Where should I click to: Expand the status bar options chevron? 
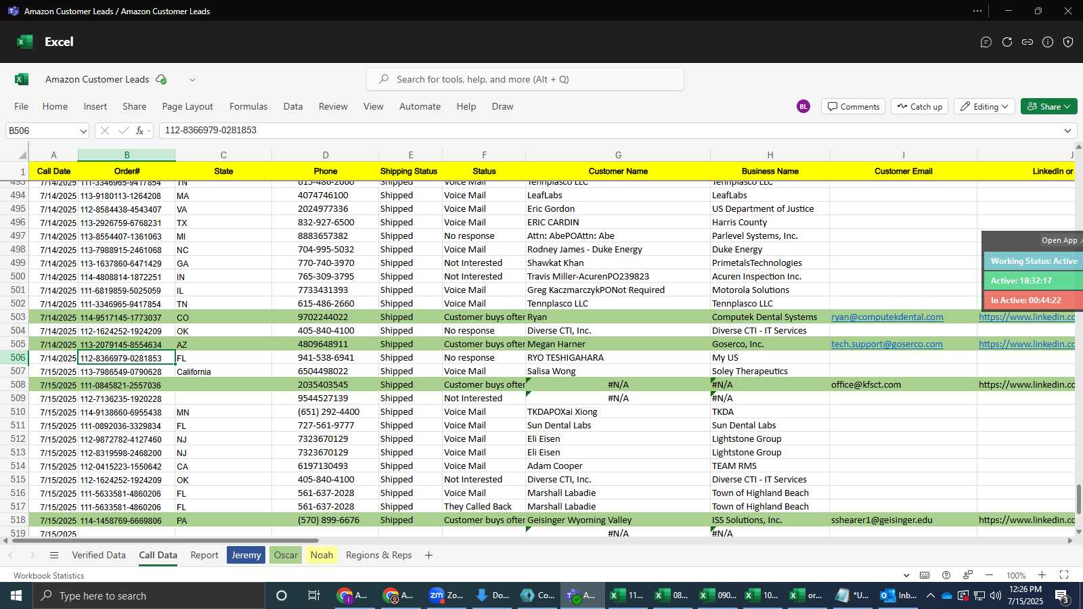[x=906, y=575]
